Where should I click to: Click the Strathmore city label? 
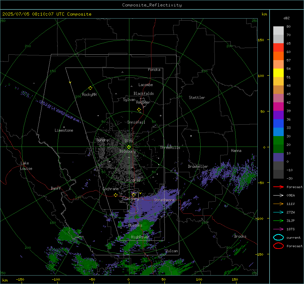[x=164, y=200]
